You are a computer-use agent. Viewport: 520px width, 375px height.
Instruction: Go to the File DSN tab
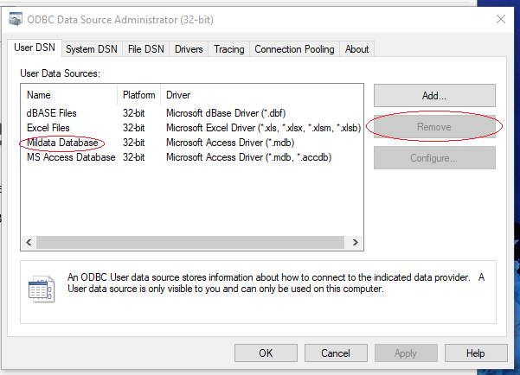click(146, 49)
